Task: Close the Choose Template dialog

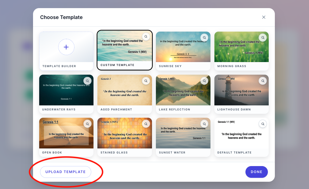Action: point(264,17)
